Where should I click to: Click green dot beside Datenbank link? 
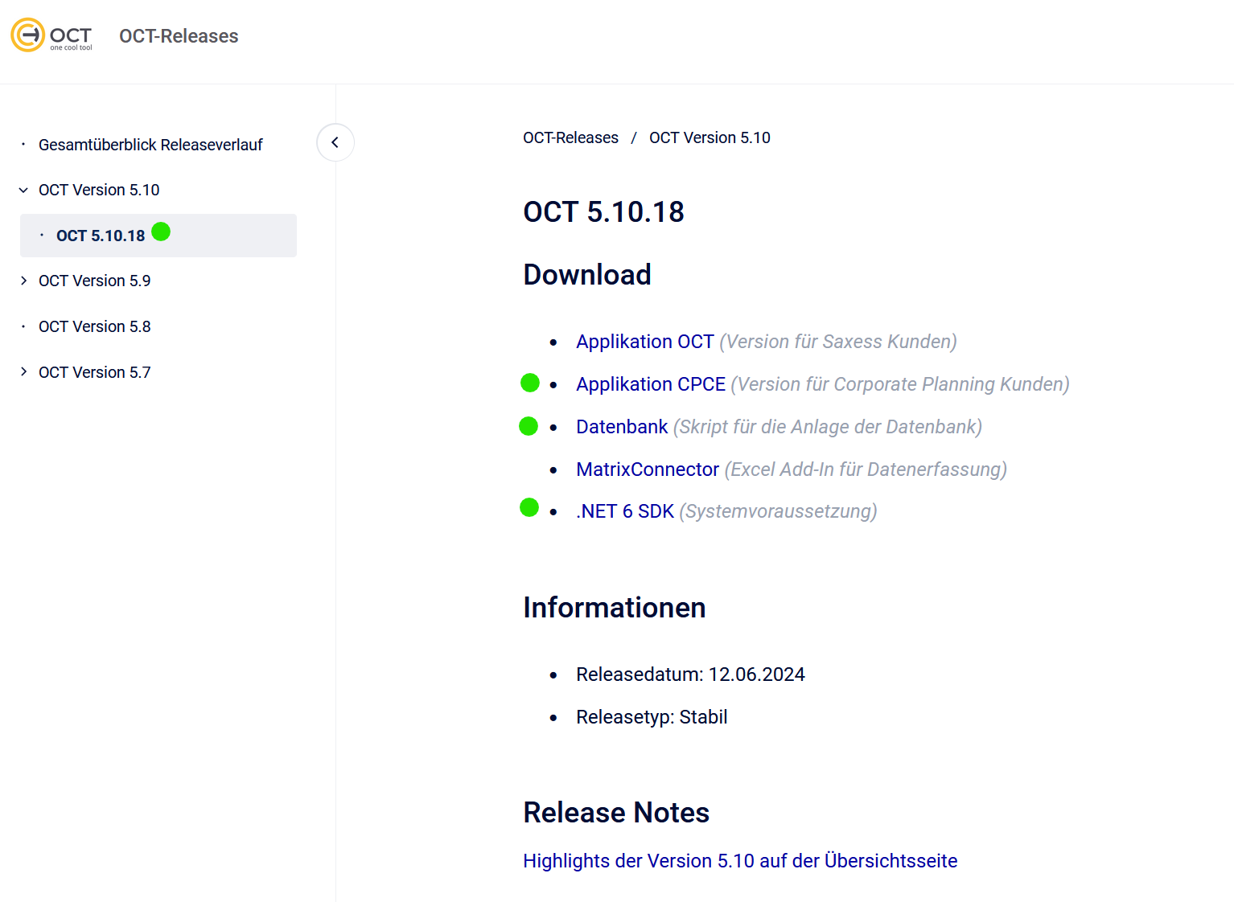click(529, 426)
